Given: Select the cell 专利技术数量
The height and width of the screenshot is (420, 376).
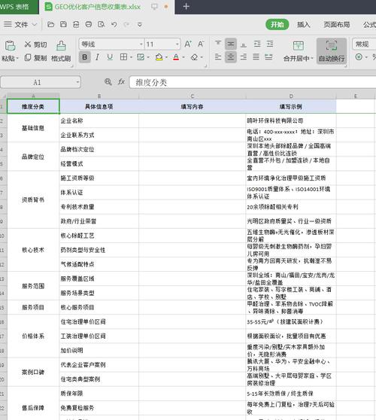Looking at the screenshot, I should click(99, 207).
